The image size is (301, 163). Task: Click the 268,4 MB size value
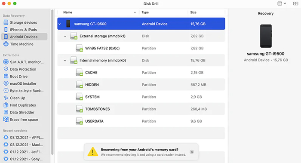pyautogui.click(x=199, y=109)
